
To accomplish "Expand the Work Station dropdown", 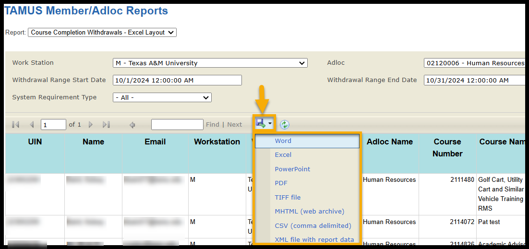I will [210, 63].
